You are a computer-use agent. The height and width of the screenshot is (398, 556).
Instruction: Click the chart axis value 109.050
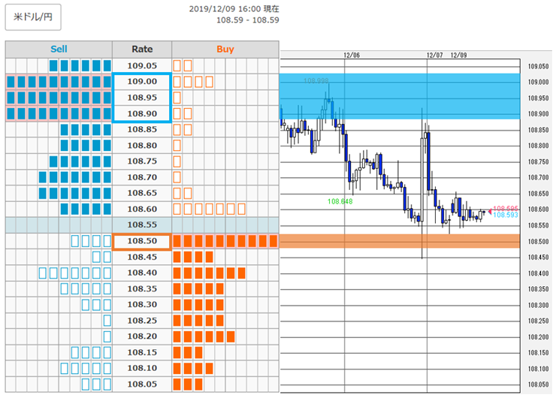538,66
